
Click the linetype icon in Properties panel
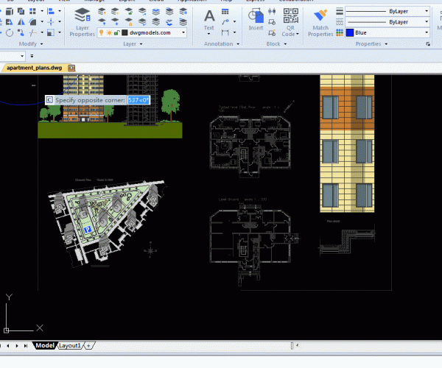(340, 22)
